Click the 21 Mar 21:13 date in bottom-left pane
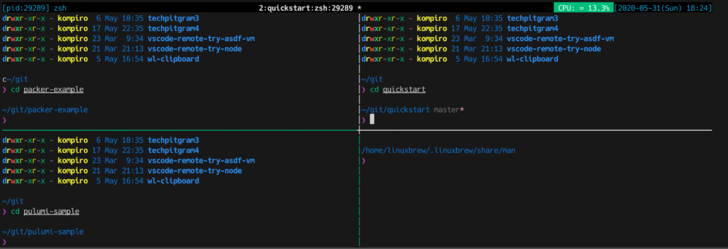This screenshot has height=249, width=728. point(118,171)
